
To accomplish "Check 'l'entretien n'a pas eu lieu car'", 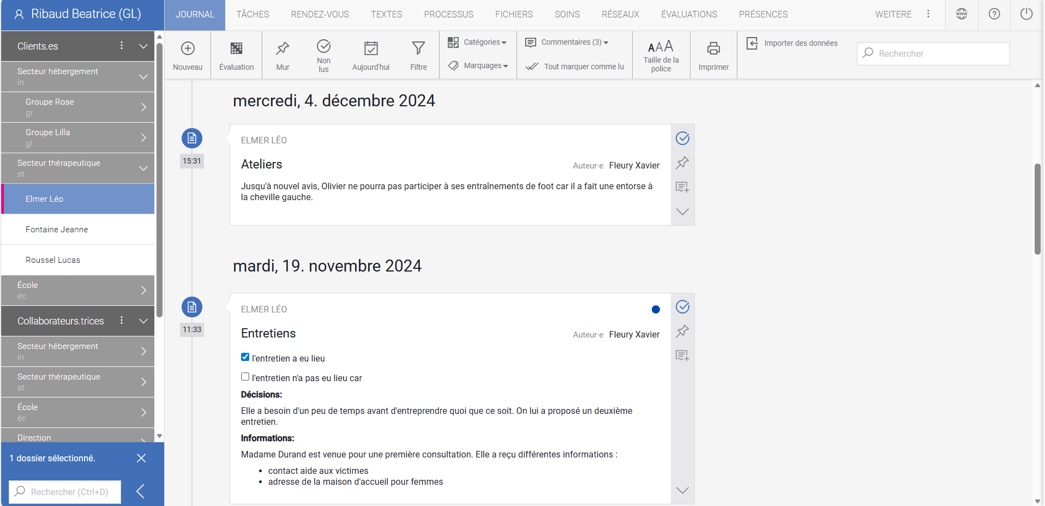I will coord(245,376).
